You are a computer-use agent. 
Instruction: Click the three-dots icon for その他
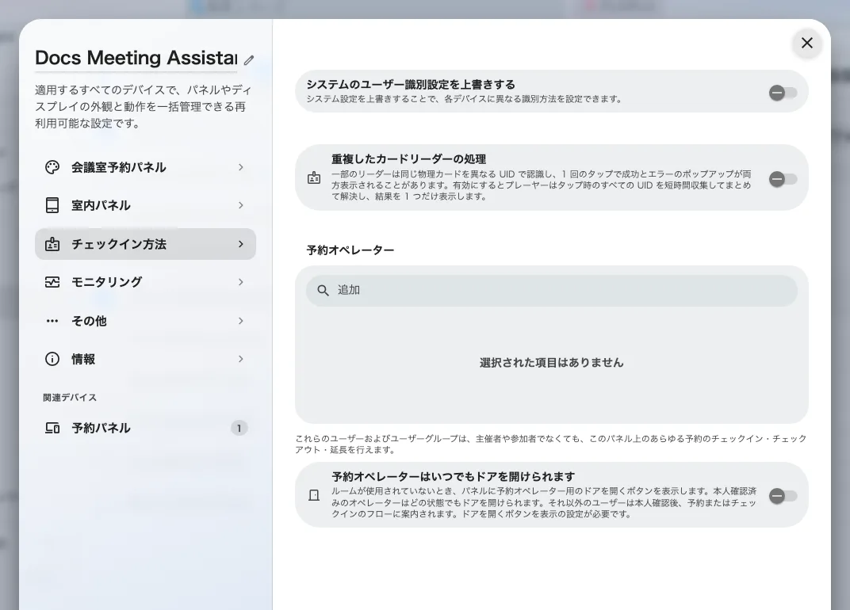(52, 321)
